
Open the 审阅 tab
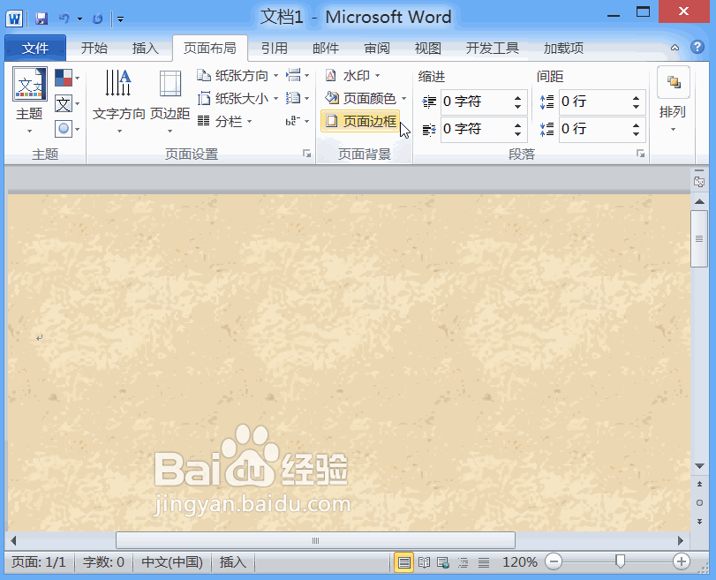coord(377,48)
